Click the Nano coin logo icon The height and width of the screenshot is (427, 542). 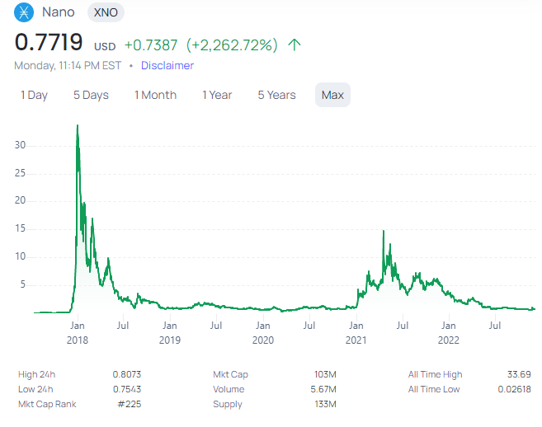point(24,12)
